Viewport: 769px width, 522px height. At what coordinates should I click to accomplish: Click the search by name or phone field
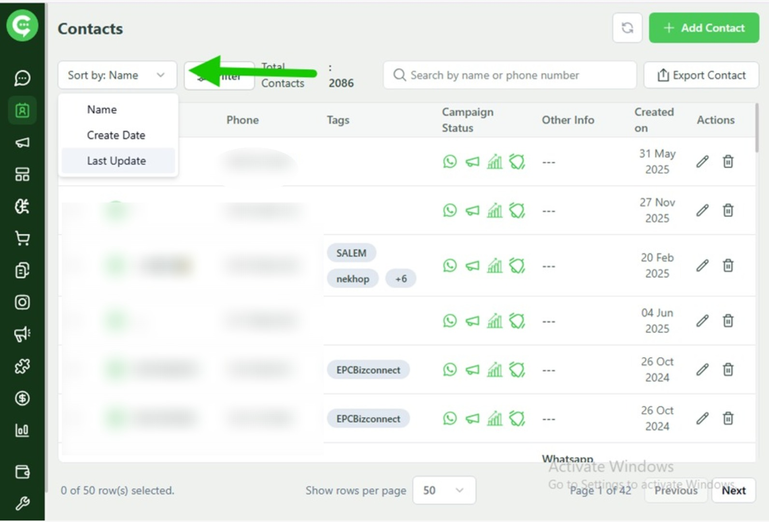510,75
